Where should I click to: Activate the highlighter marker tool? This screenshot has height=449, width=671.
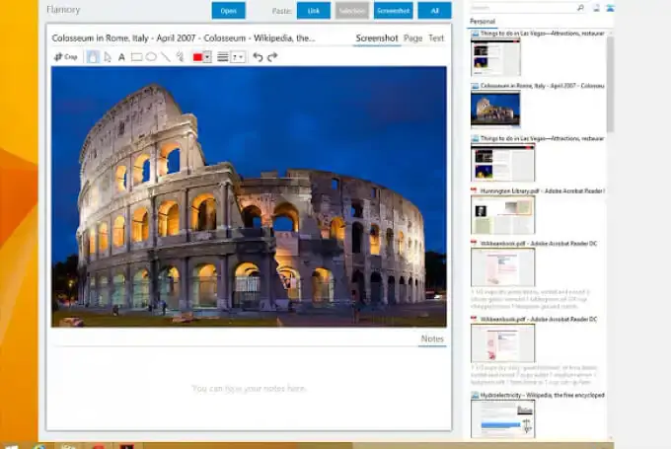93,57
